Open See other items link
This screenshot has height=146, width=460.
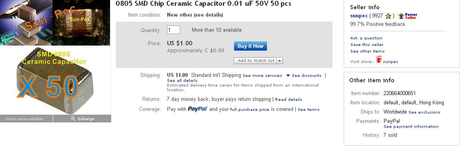click(x=367, y=51)
